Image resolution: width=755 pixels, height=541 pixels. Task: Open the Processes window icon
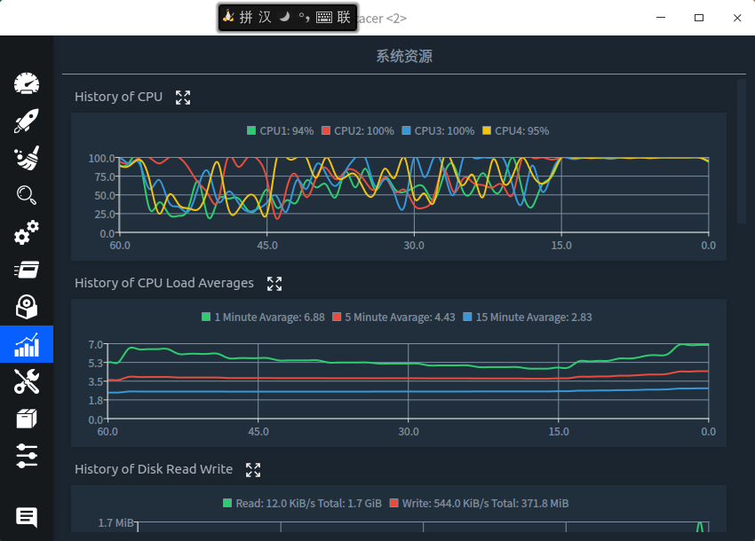pyautogui.click(x=27, y=270)
